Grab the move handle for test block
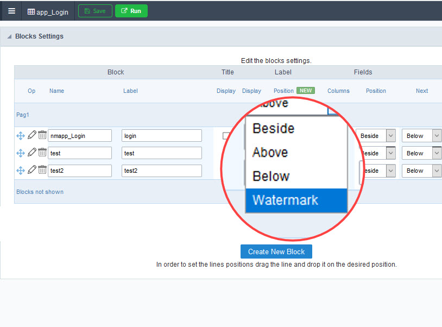The height and width of the screenshot is (327, 442). point(21,153)
